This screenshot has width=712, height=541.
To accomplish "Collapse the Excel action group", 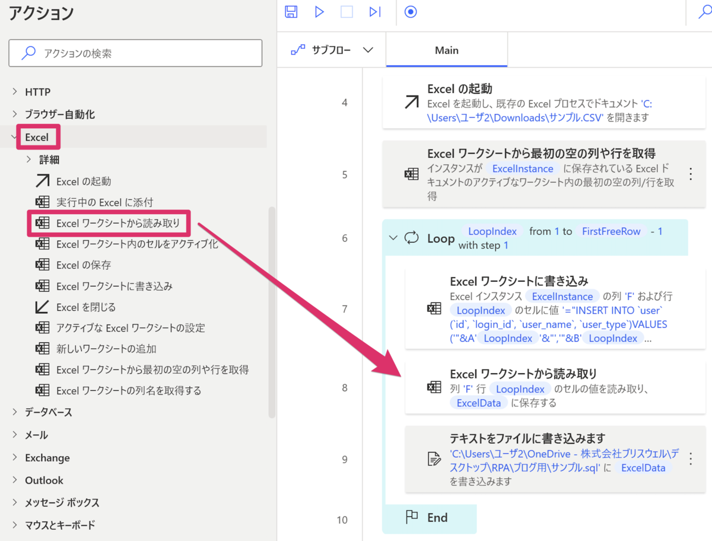I will 15,136.
